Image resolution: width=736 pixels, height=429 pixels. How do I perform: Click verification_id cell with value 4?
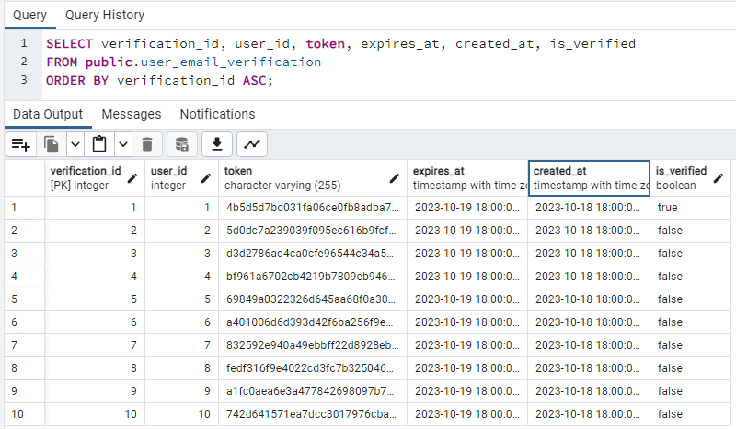point(95,277)
